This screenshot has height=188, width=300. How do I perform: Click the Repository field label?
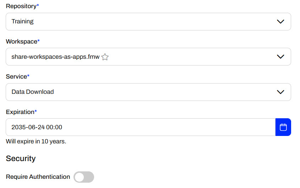click(x=21, y=6)
